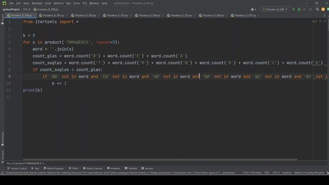This screenshot has height=185, width=329.
Task: Open the Edit menu
Action: (19, 3)
